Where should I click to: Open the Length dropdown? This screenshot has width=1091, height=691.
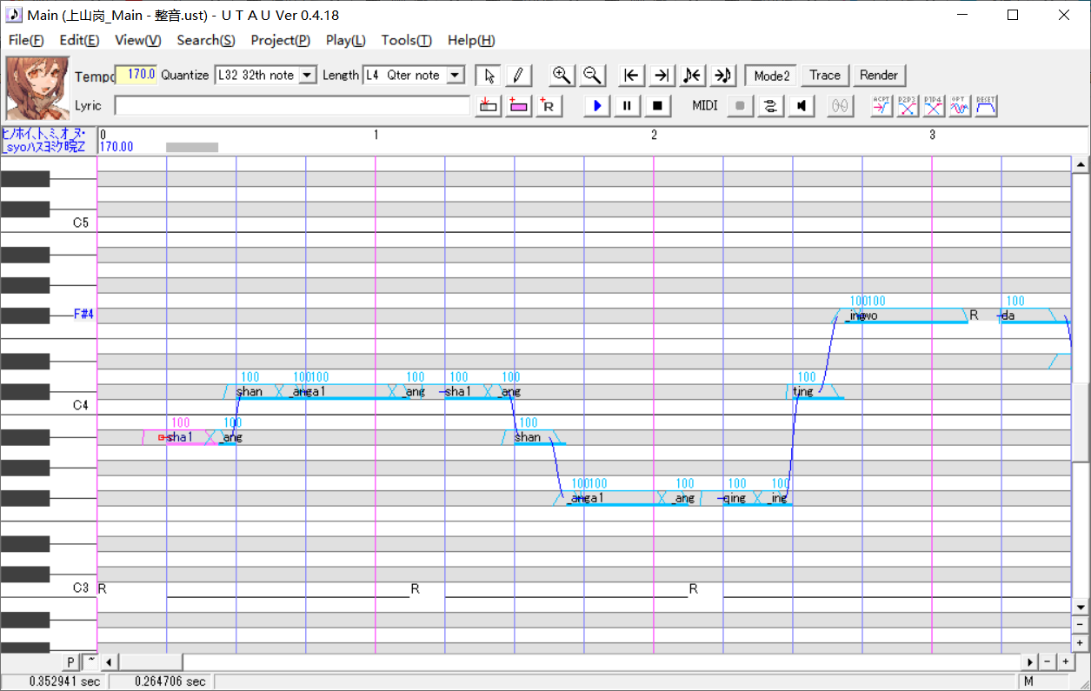click(456, 76)
